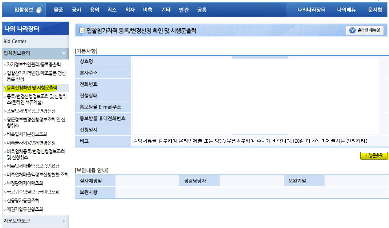
Task: Open the 문서함 menu
Action: [x=375, y=10]
